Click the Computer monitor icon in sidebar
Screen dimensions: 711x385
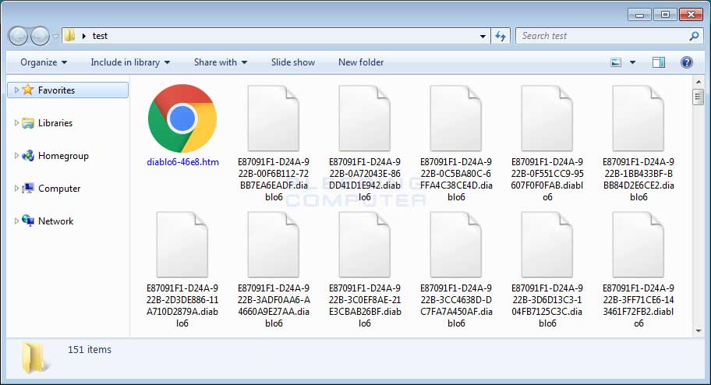point(27,188)
